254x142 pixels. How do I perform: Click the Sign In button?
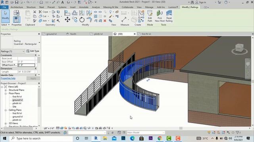tap(201, 2)
